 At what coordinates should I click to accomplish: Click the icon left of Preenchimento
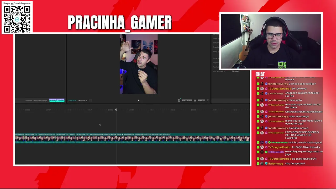(179, 100)
